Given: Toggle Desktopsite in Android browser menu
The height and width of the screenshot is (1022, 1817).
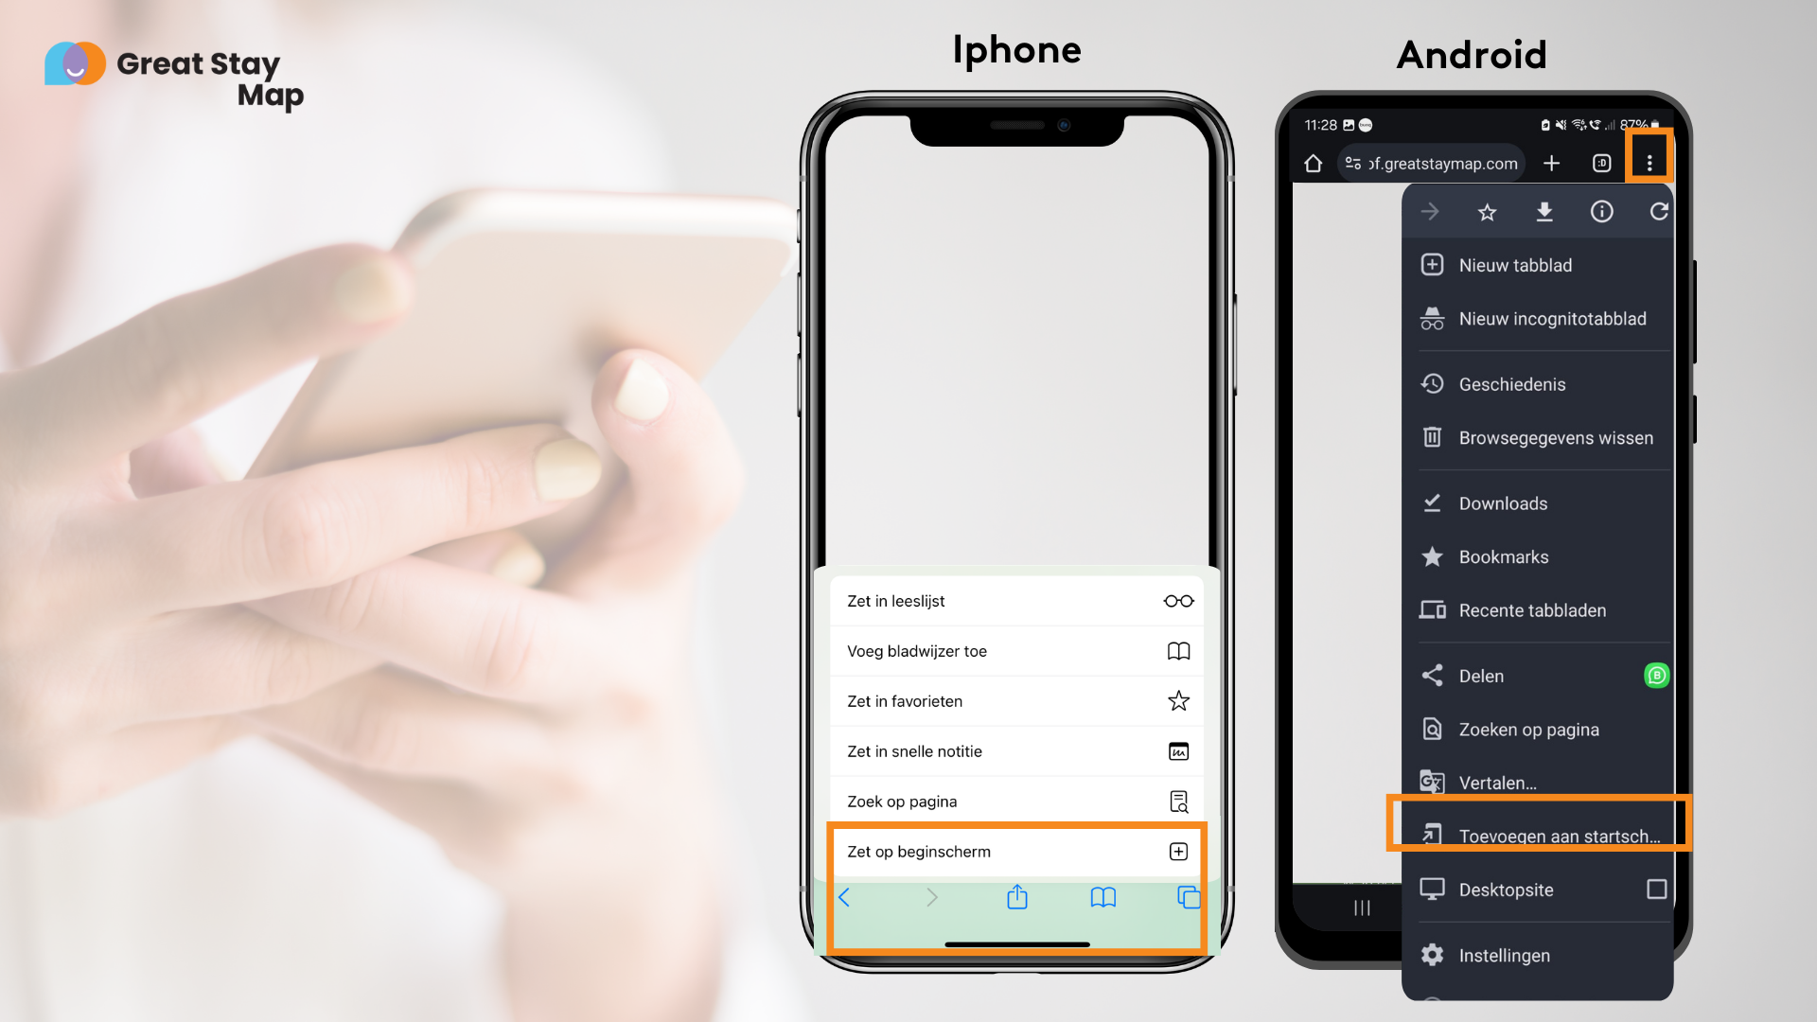Looking at the screenshot, I should point(1655,890).
